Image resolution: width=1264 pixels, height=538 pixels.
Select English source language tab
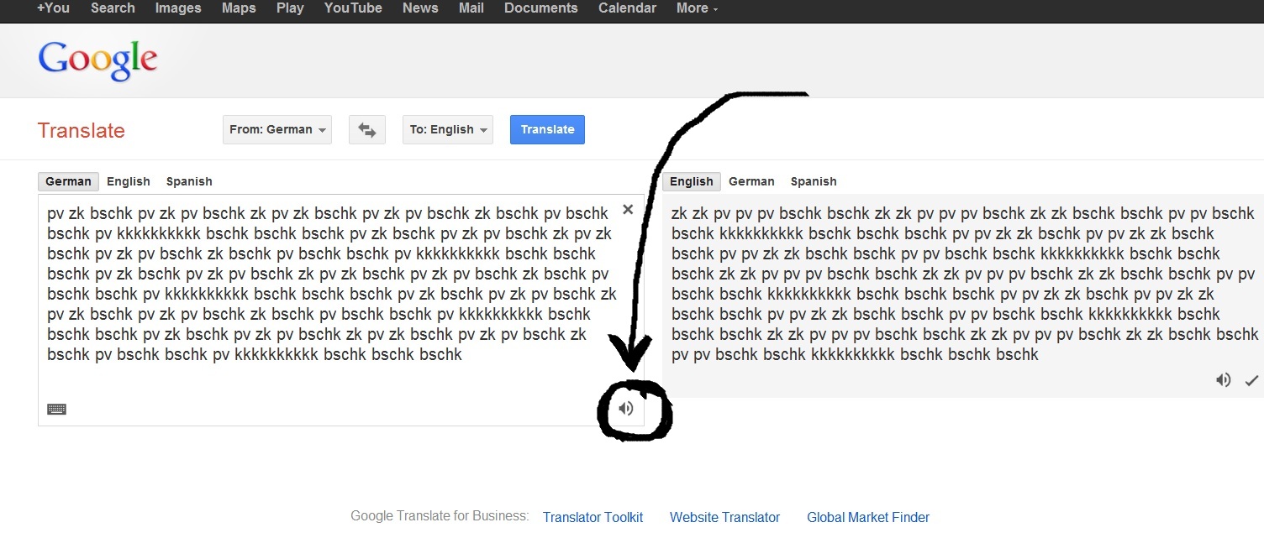(129, 181)
